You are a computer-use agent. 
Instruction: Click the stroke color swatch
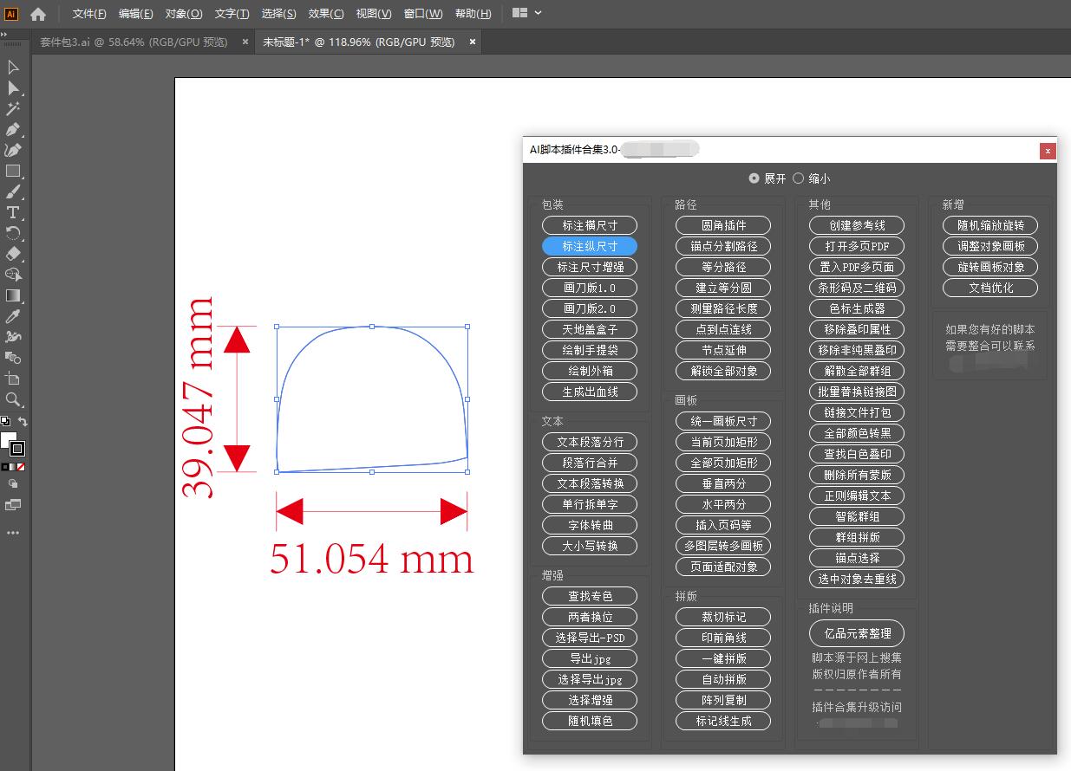tap(17, 448)
